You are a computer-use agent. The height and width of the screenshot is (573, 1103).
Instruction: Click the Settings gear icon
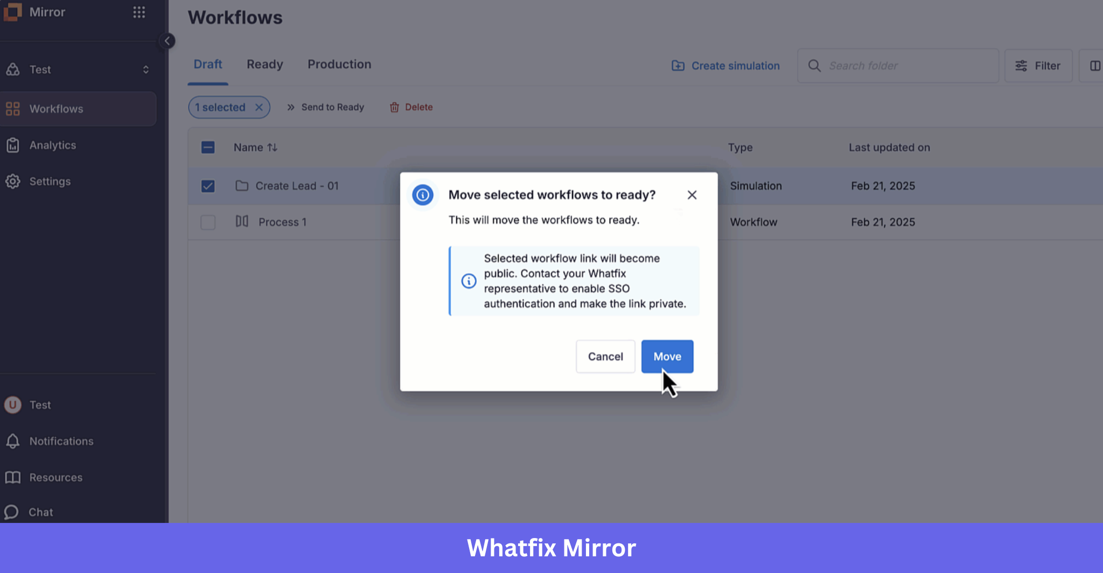pos(13,181)
